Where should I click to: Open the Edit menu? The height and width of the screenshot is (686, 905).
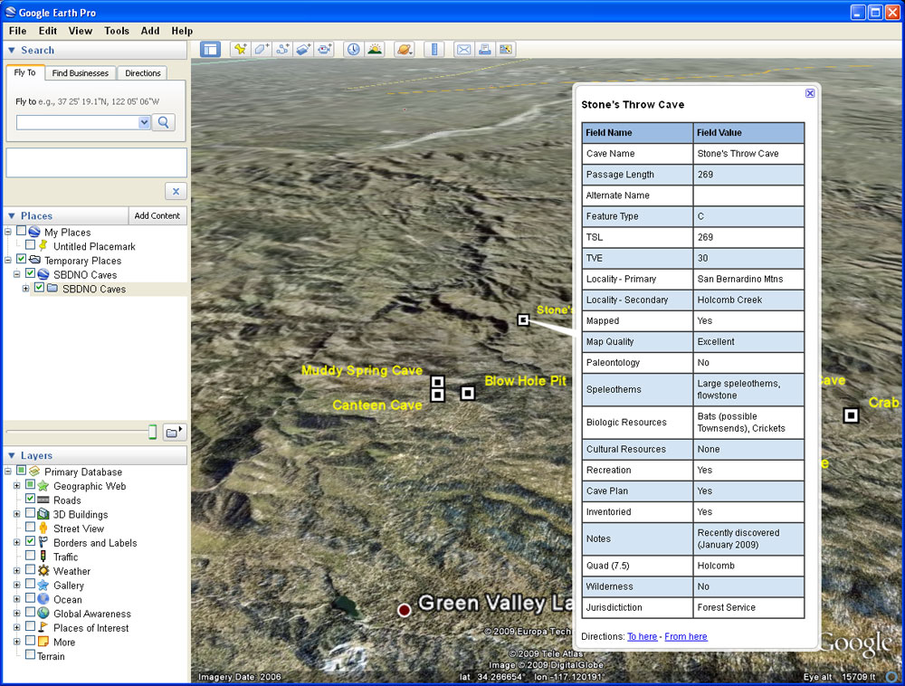pyautogui.click(x=47, y=31)
